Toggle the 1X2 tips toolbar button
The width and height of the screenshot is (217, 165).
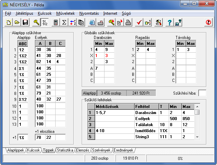click(45, 22)
